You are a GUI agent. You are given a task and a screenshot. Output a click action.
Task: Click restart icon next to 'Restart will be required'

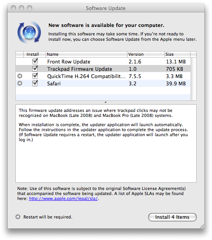18,217
